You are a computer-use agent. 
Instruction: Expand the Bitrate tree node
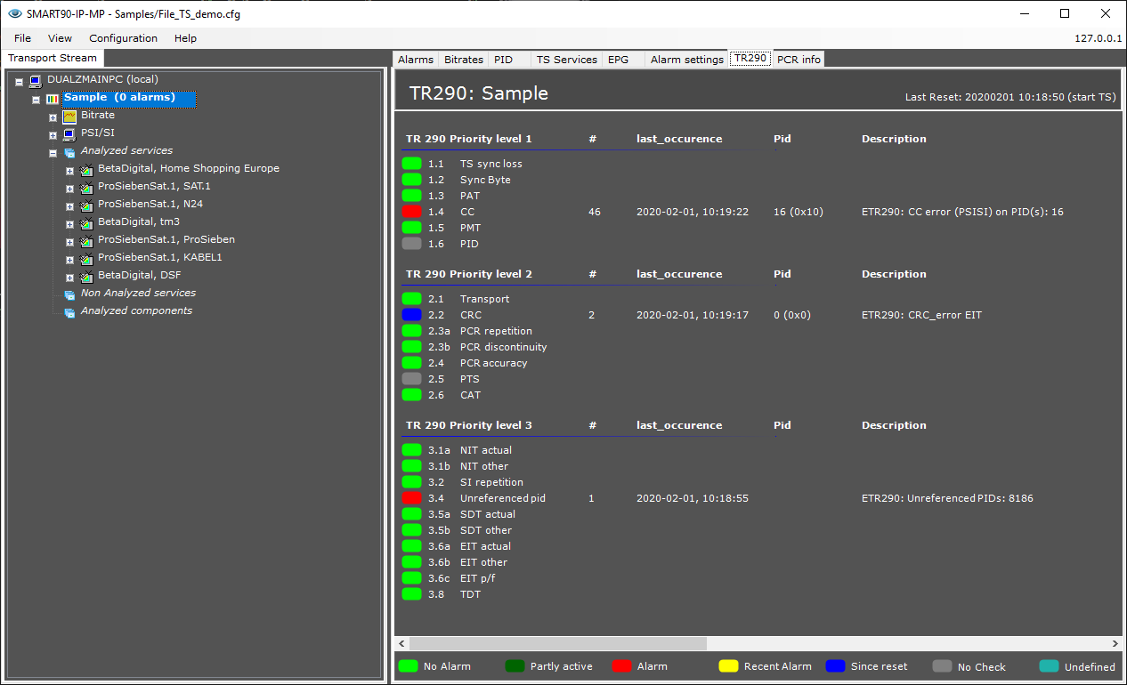53,117
